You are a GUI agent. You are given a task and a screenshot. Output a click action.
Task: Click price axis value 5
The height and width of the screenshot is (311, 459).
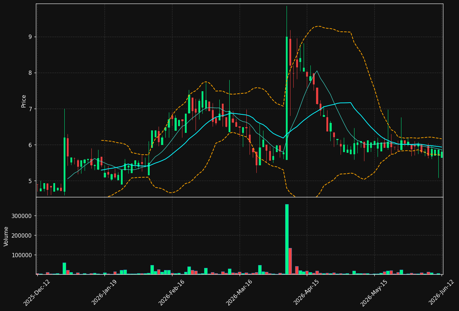(x=30, y=181)
